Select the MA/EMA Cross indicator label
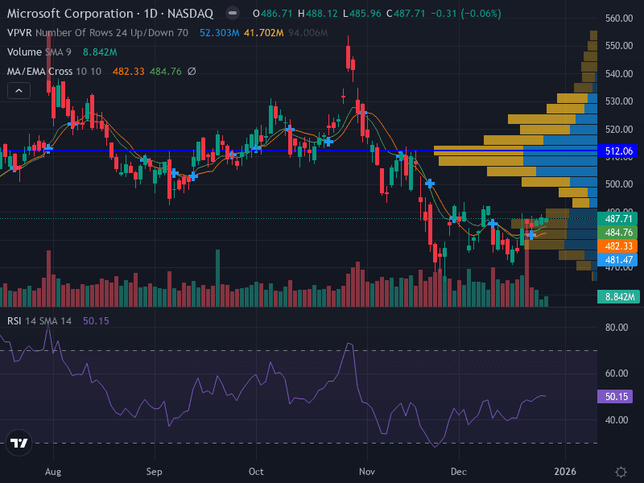 click(x=54, y=72)
